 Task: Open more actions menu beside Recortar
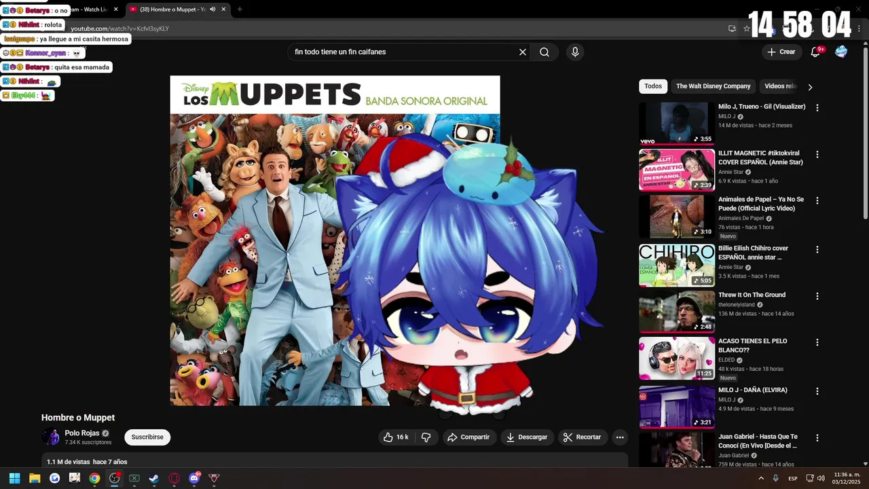coord(620,437)
